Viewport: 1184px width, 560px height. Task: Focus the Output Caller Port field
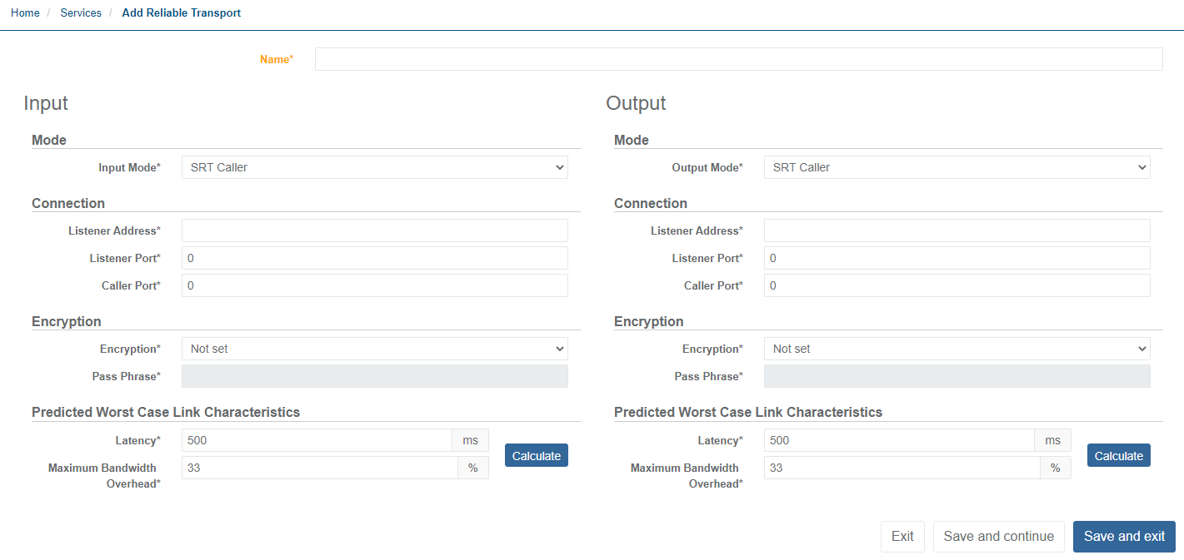[x=956, y=285]
